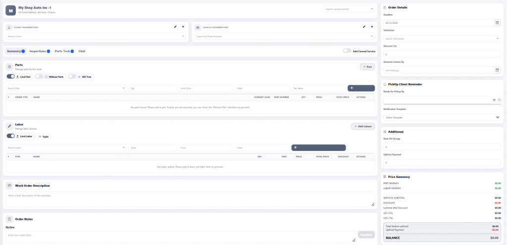
Task: Click the Add Labour button
Action: tap(362, 126)
